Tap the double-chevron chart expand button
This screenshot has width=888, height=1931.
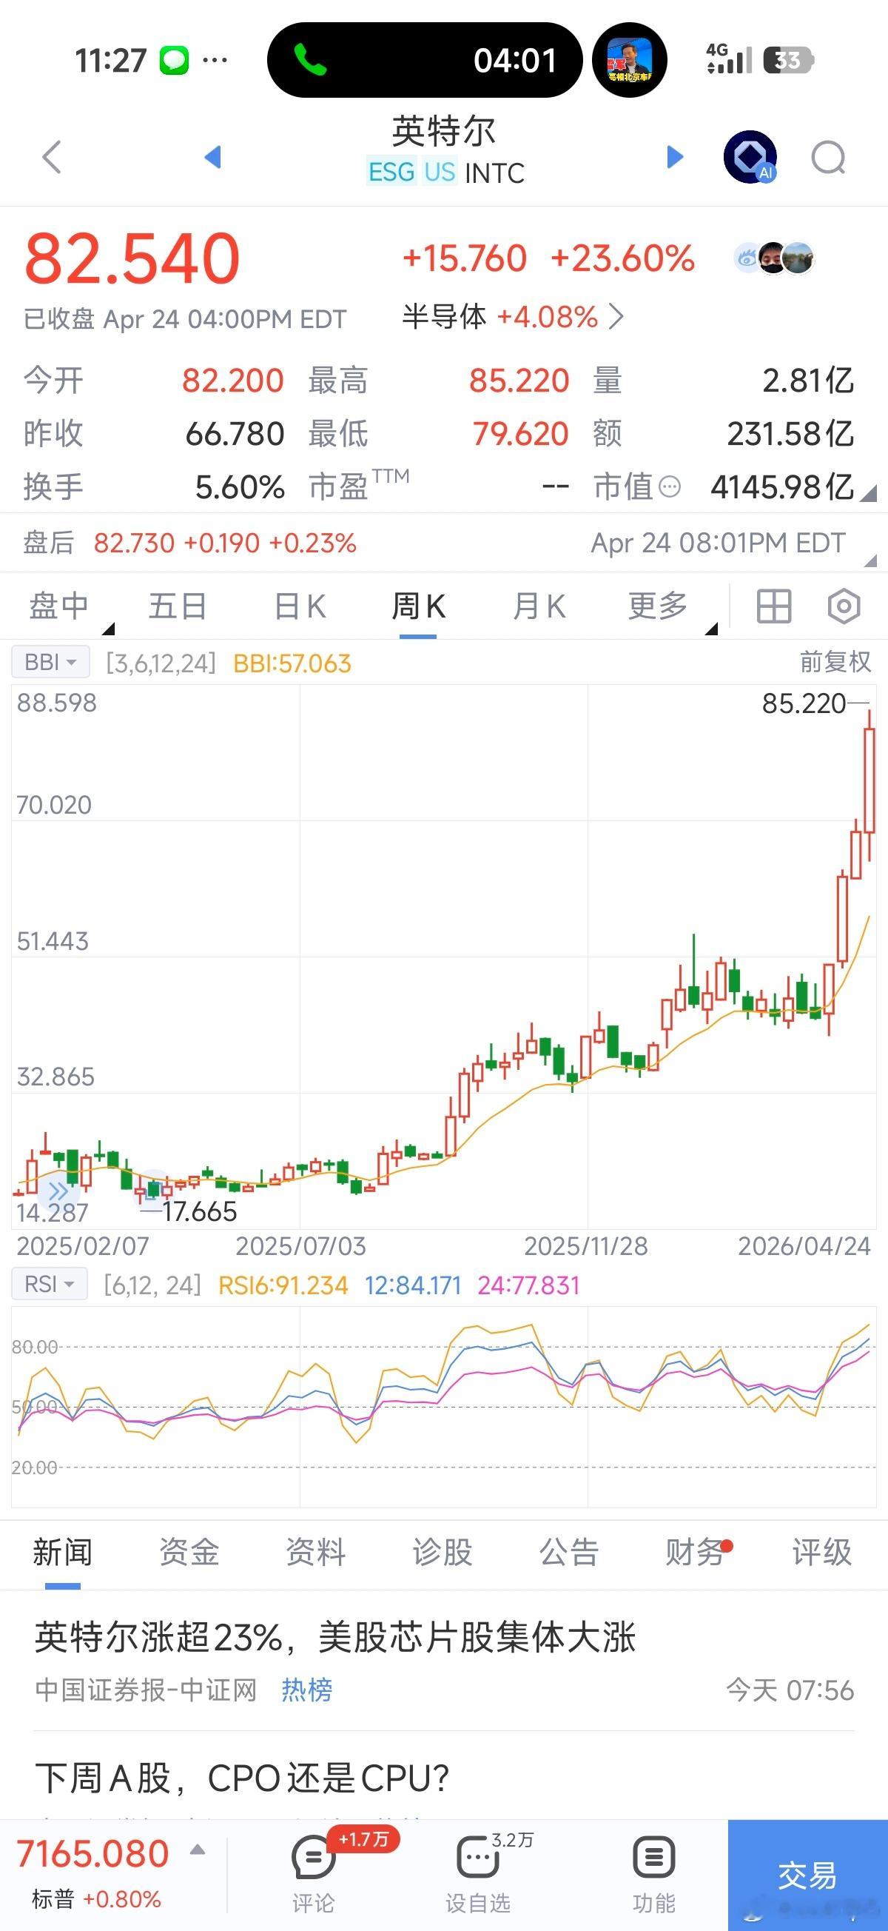58,1191
